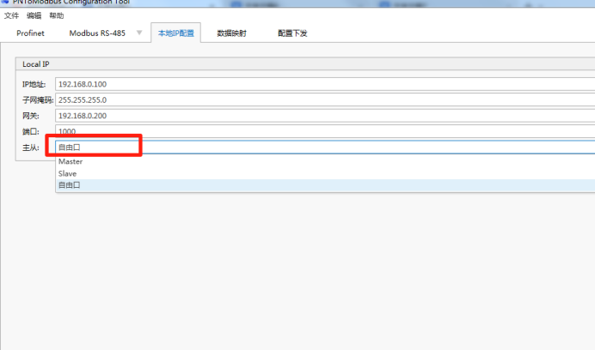The width and height of the screenshot is (595, 350).
Task: Click the 网关 field showing 192.168.0.200
Action: coord(325,116)
